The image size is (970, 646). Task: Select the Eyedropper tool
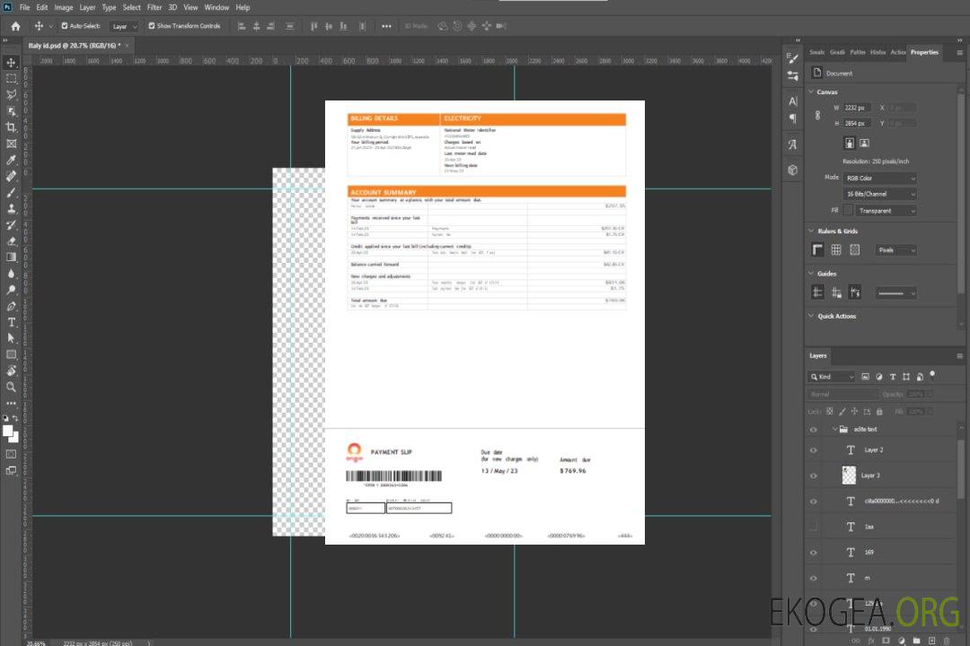pos(12,160)
